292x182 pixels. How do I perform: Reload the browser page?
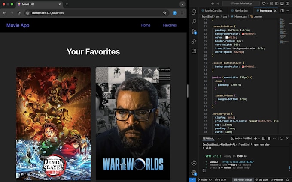(x=19, y=13)
